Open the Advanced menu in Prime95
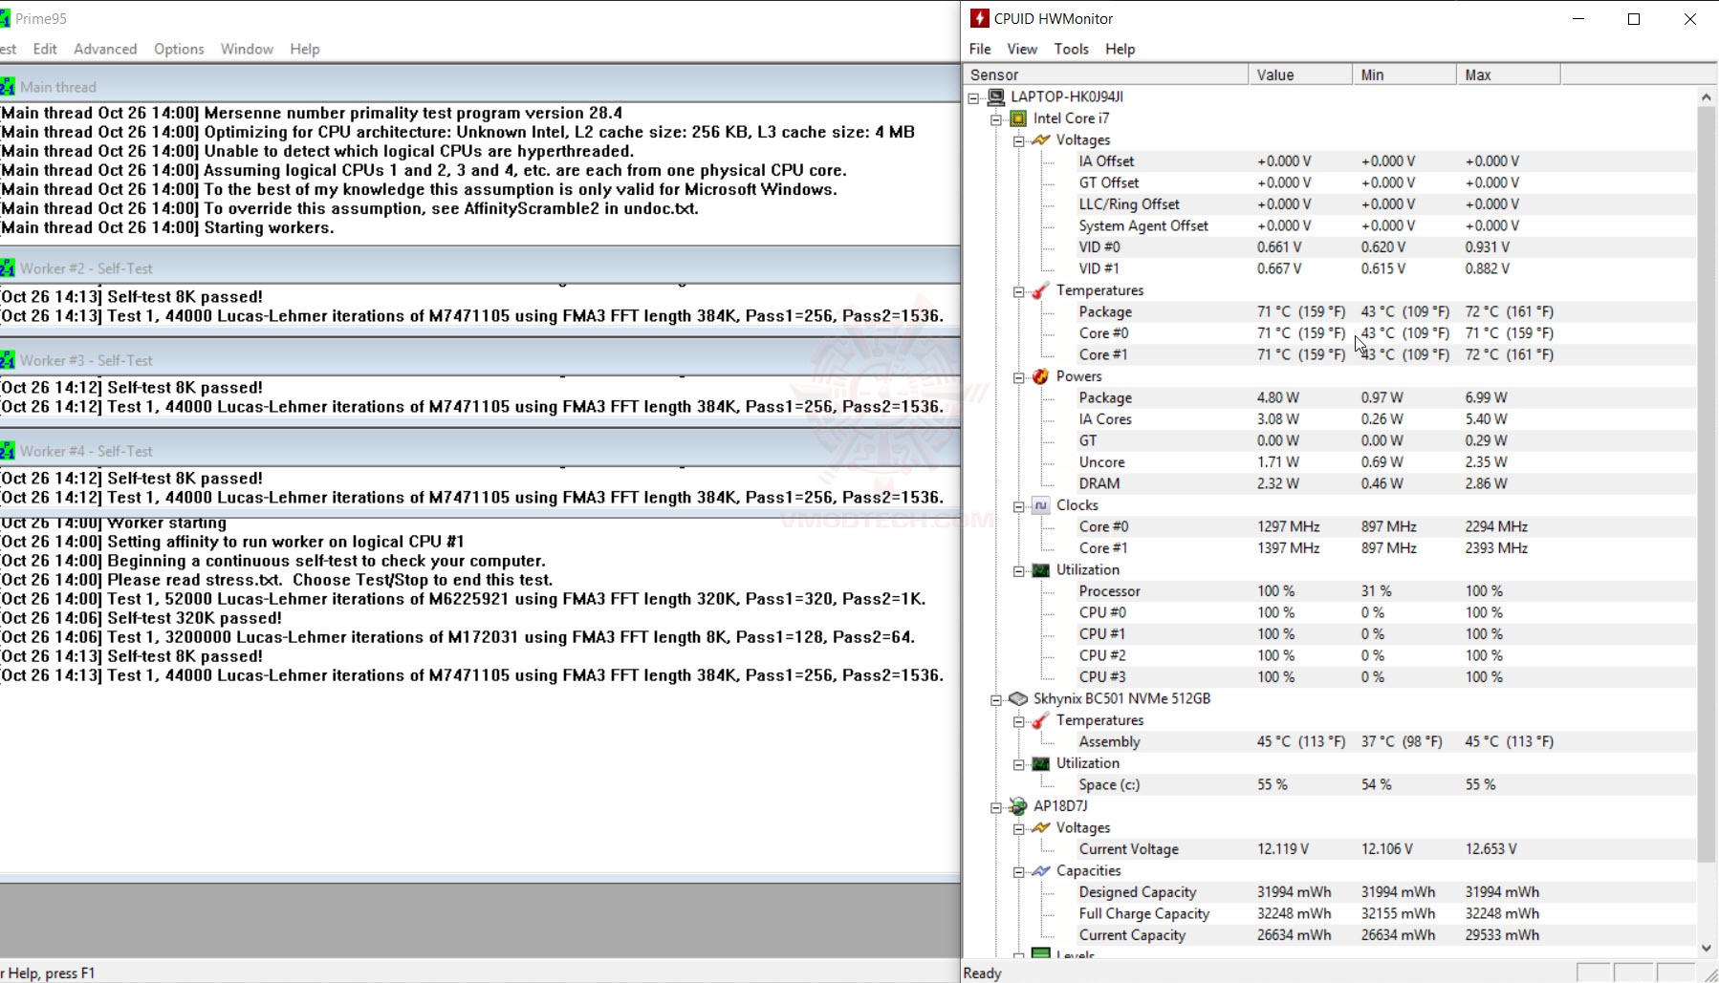 click(105, 49)
